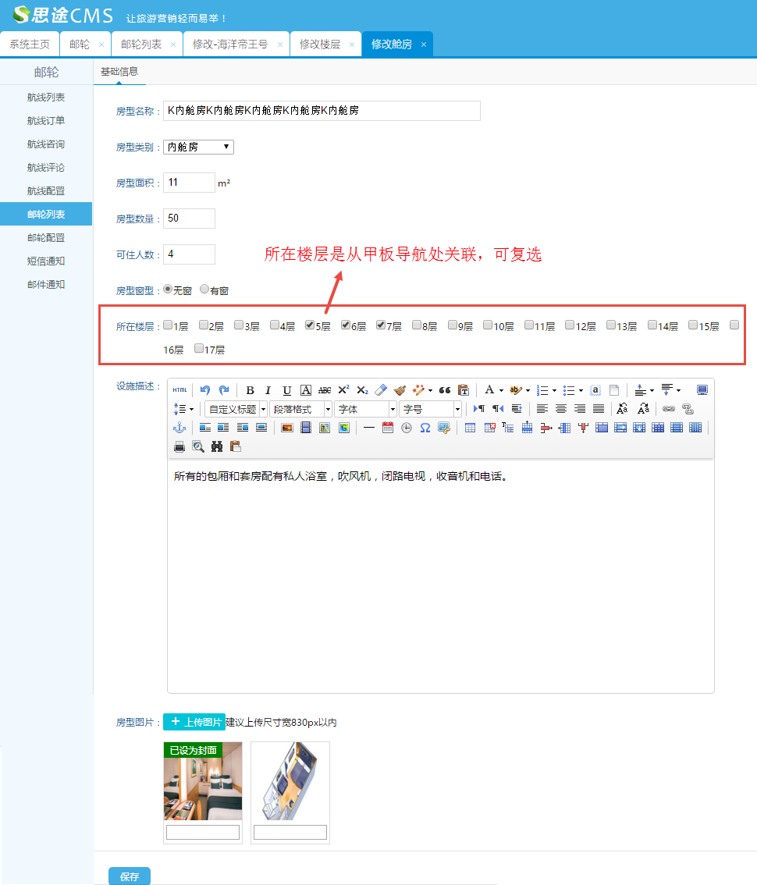This screenshot has height=885, width=757.
Task: Apply italic formatting in the editor
Action: [268, 390]
